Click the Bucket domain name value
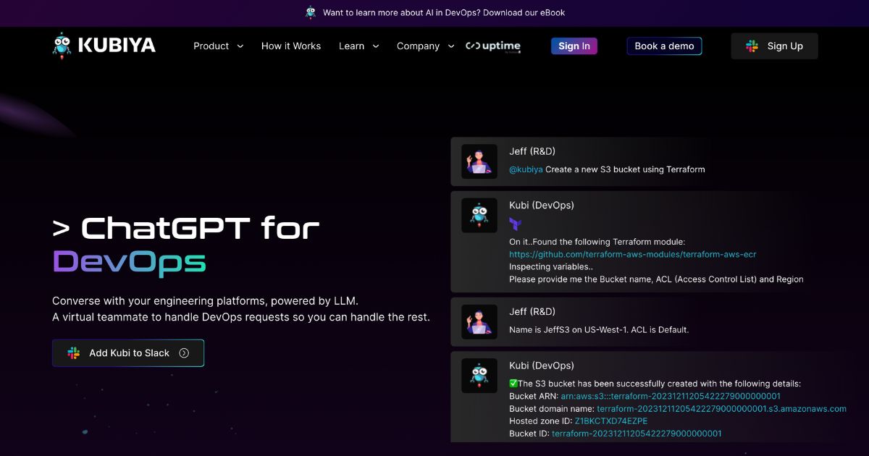This screenshot has width=869, height=456. pyautogui.click(x=722, y=409)
